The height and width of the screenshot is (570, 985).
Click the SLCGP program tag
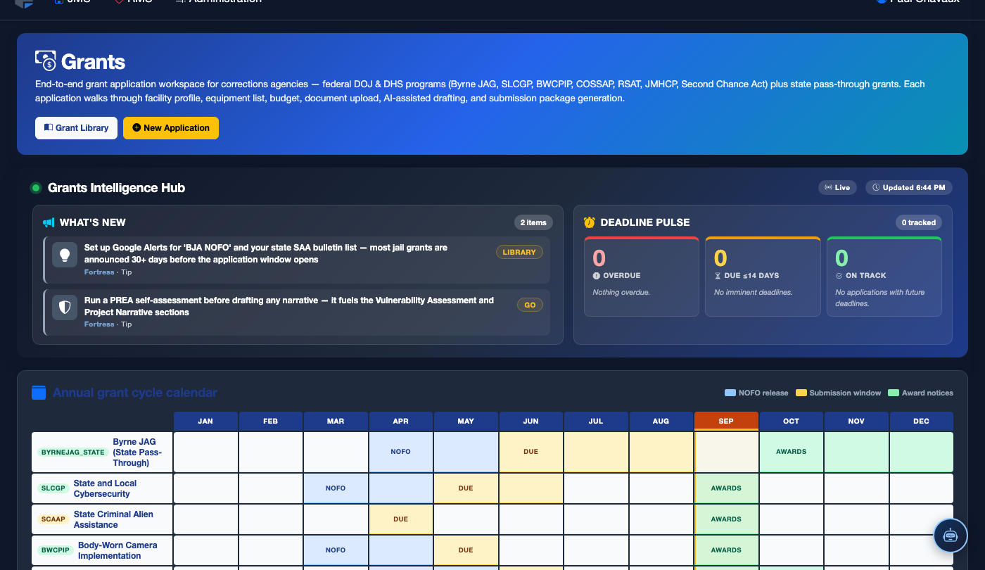pos(53,488)
